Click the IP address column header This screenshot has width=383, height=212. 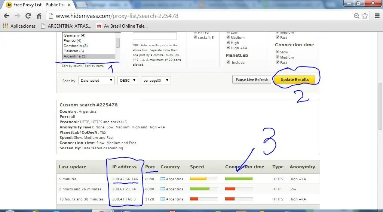124,167
